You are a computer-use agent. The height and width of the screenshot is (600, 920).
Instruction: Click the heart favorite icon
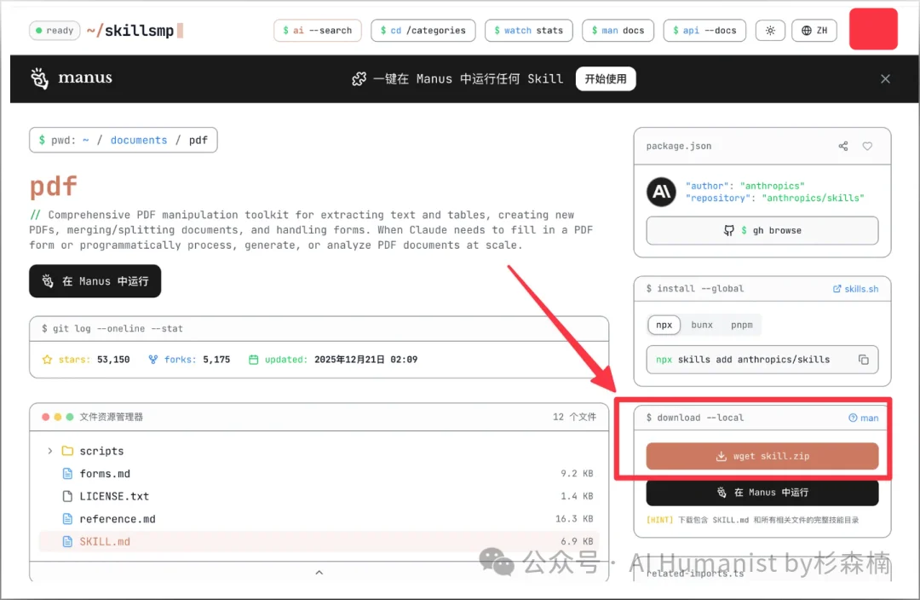(x=867, y=147)
